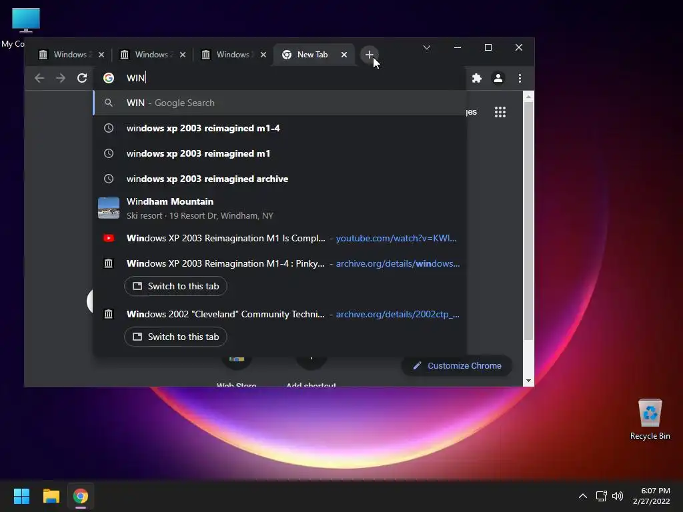Open the clock showing 6:07 PM

click(x=651, y=496)
